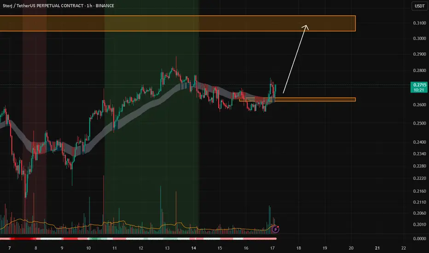Click date 10 on time axis
This screenshot has width=429, height=253.
(x=88, y=248)
